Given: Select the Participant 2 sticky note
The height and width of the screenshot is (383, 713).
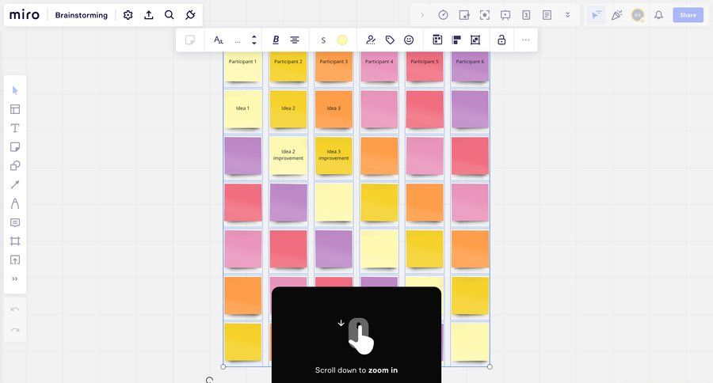Looking at the screenshot, I should [288, 66].
